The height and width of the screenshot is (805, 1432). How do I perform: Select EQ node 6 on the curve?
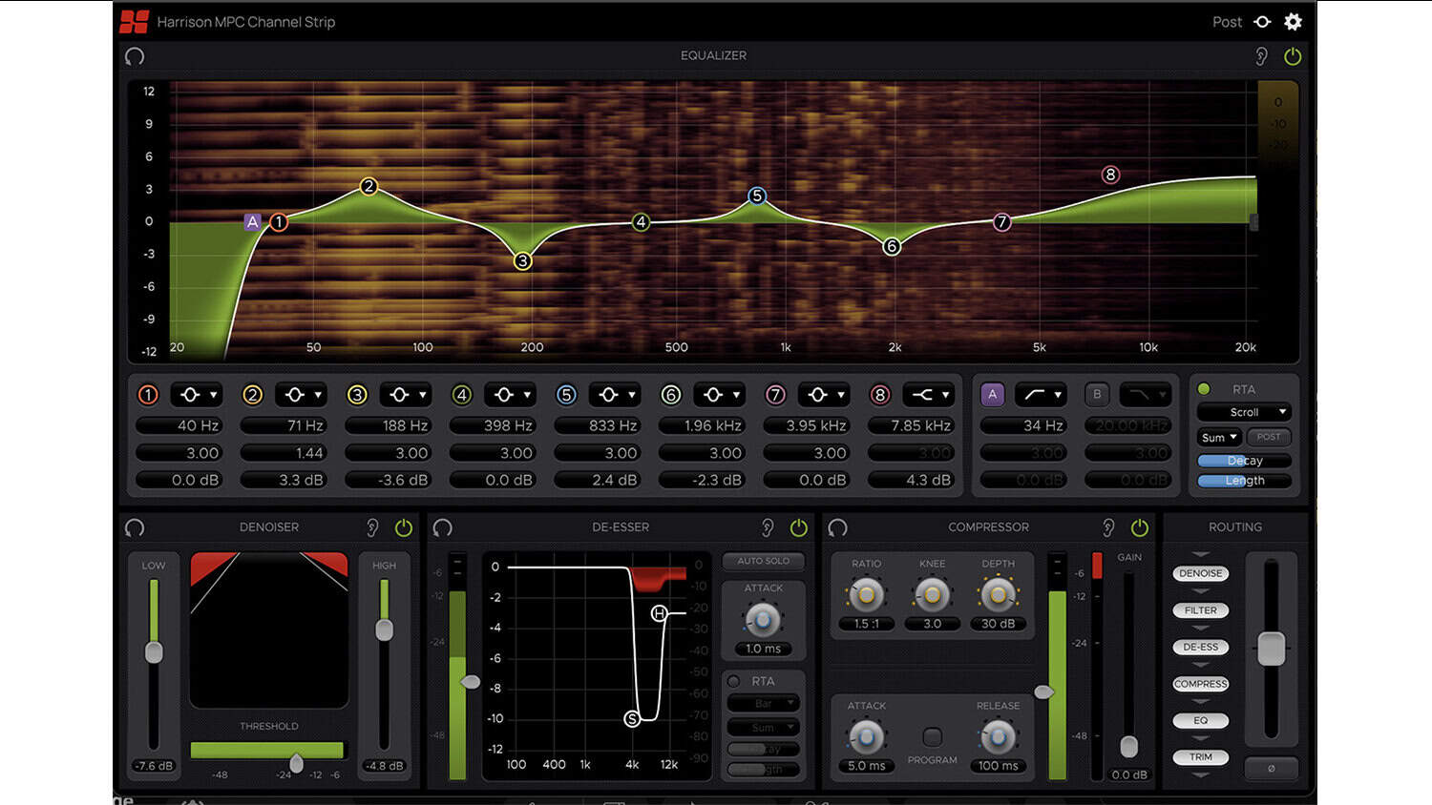(892, 246)
